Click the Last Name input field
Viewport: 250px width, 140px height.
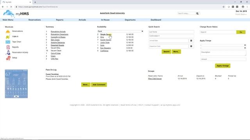click(x=171, y=32)
